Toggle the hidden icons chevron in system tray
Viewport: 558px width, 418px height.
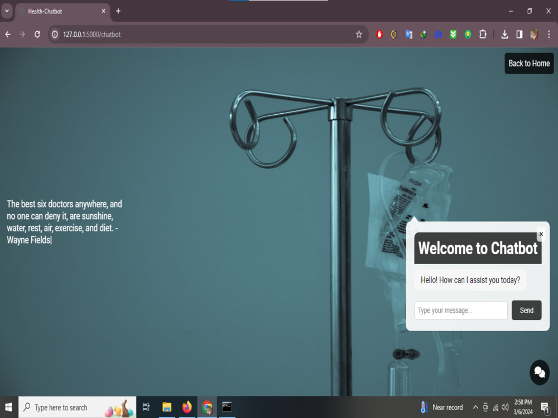pos(475,407)
